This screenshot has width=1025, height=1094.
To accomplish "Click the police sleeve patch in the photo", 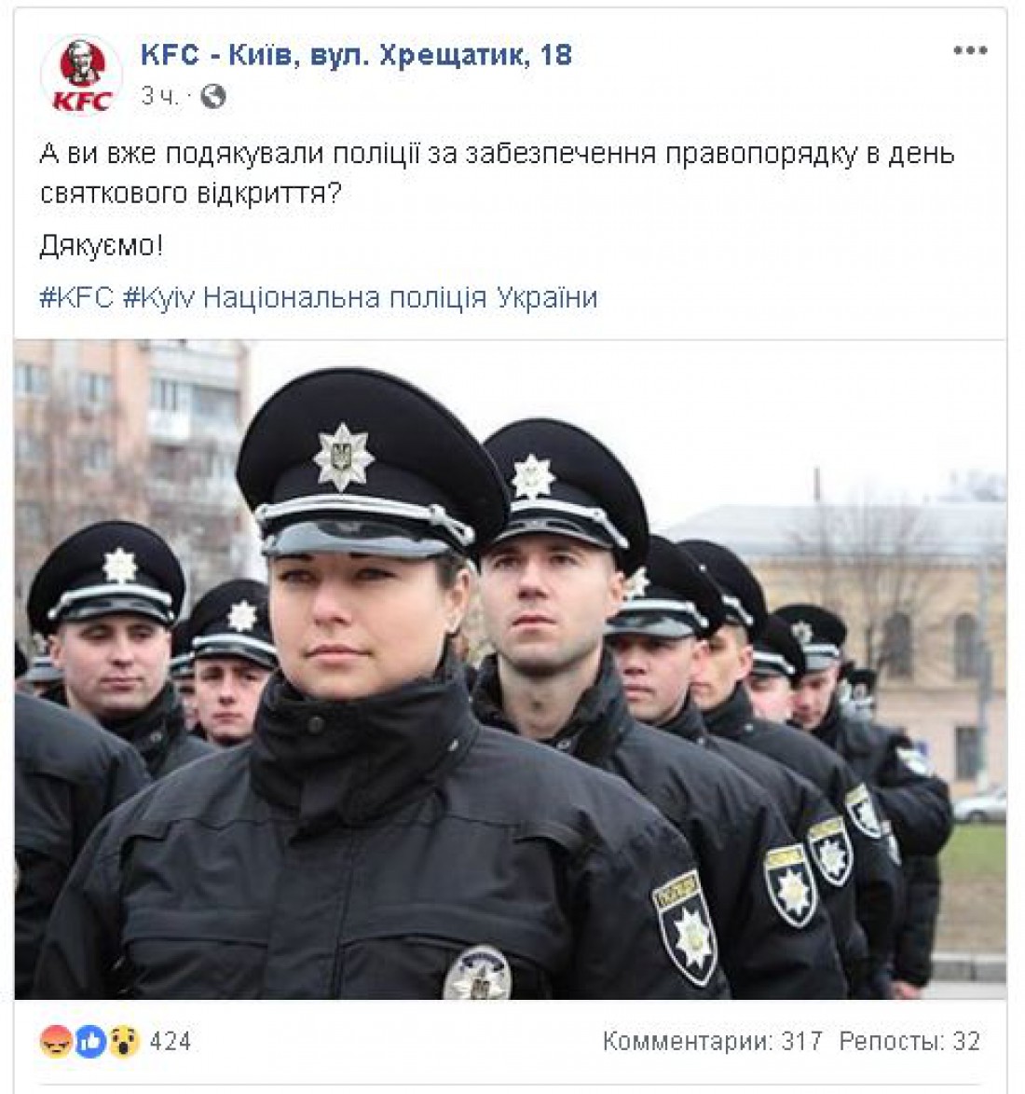I will pos(686,928).
